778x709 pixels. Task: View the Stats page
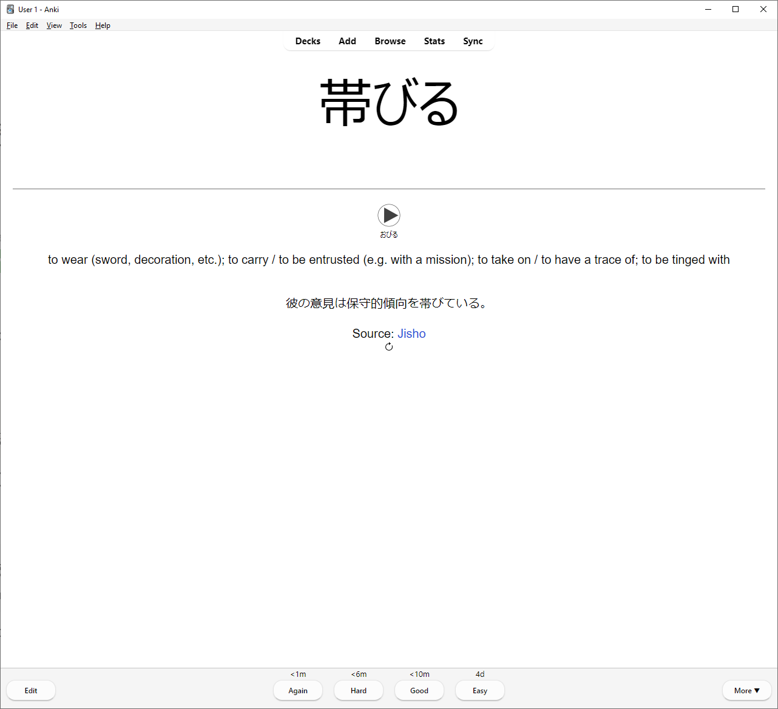tap(435, 41)
